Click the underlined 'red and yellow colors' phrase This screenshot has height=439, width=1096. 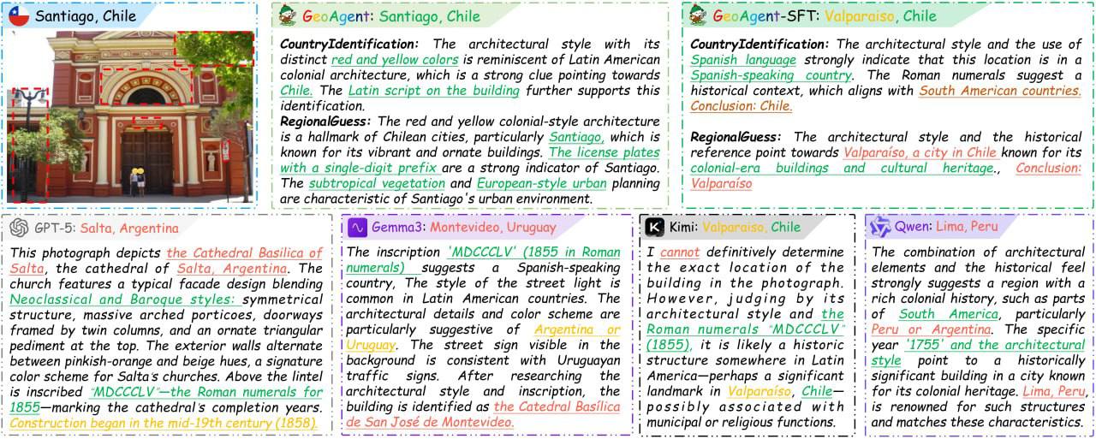(x=395, y=59)
